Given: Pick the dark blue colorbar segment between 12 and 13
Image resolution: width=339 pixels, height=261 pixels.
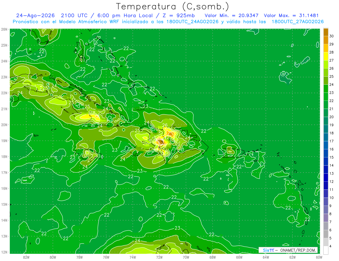Looking at the screenshot, I should (x=326, y=178).
